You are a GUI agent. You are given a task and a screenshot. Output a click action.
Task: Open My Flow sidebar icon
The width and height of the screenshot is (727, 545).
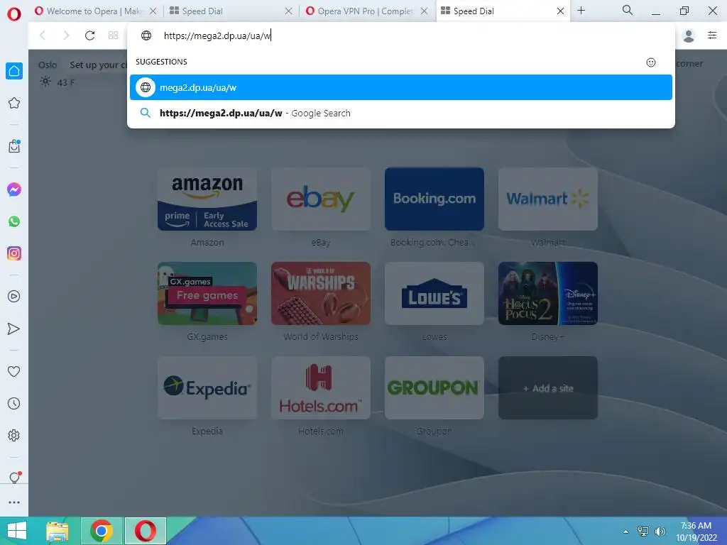tap(14, 329)
